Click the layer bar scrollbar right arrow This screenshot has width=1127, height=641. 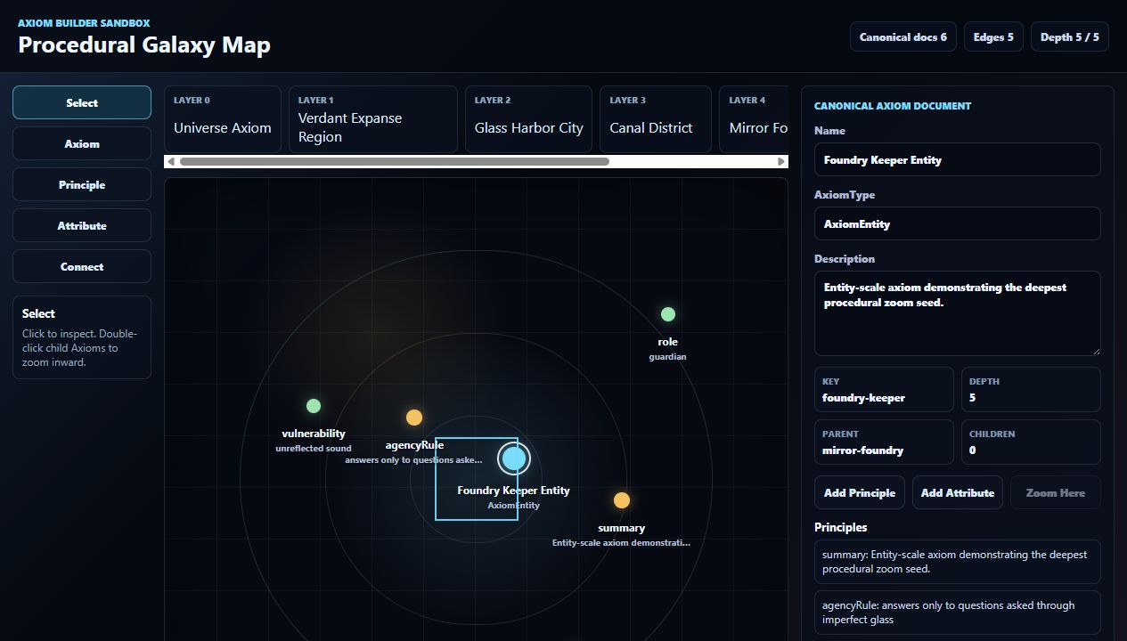pos(781,161)
